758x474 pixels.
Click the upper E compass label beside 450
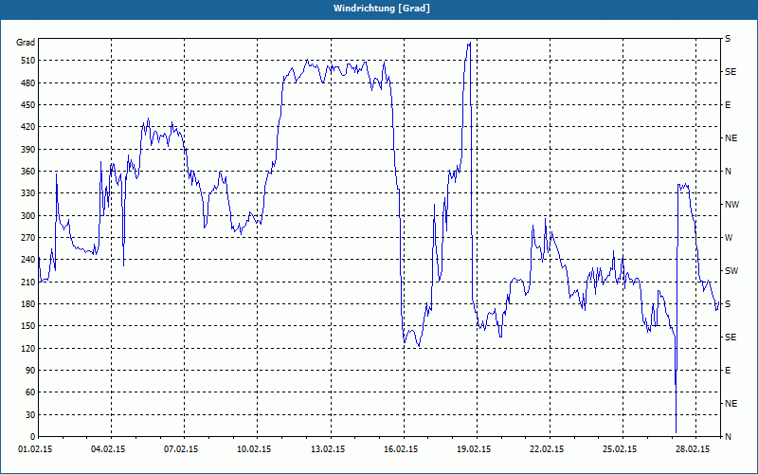pos(728,105)
